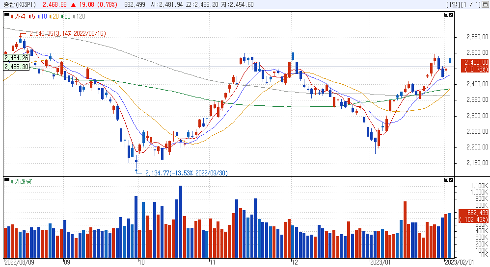The height and width of the screenshot is (267, 490).
Task: Click the 2,350.00 price axis label
Action: (x=477, y=99)
